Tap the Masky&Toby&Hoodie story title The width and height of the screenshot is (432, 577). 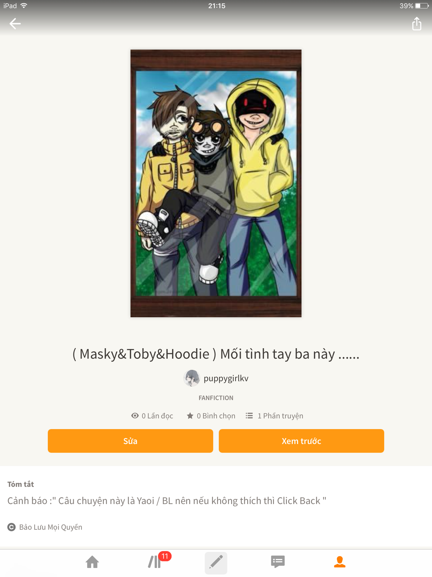(216, 354)
